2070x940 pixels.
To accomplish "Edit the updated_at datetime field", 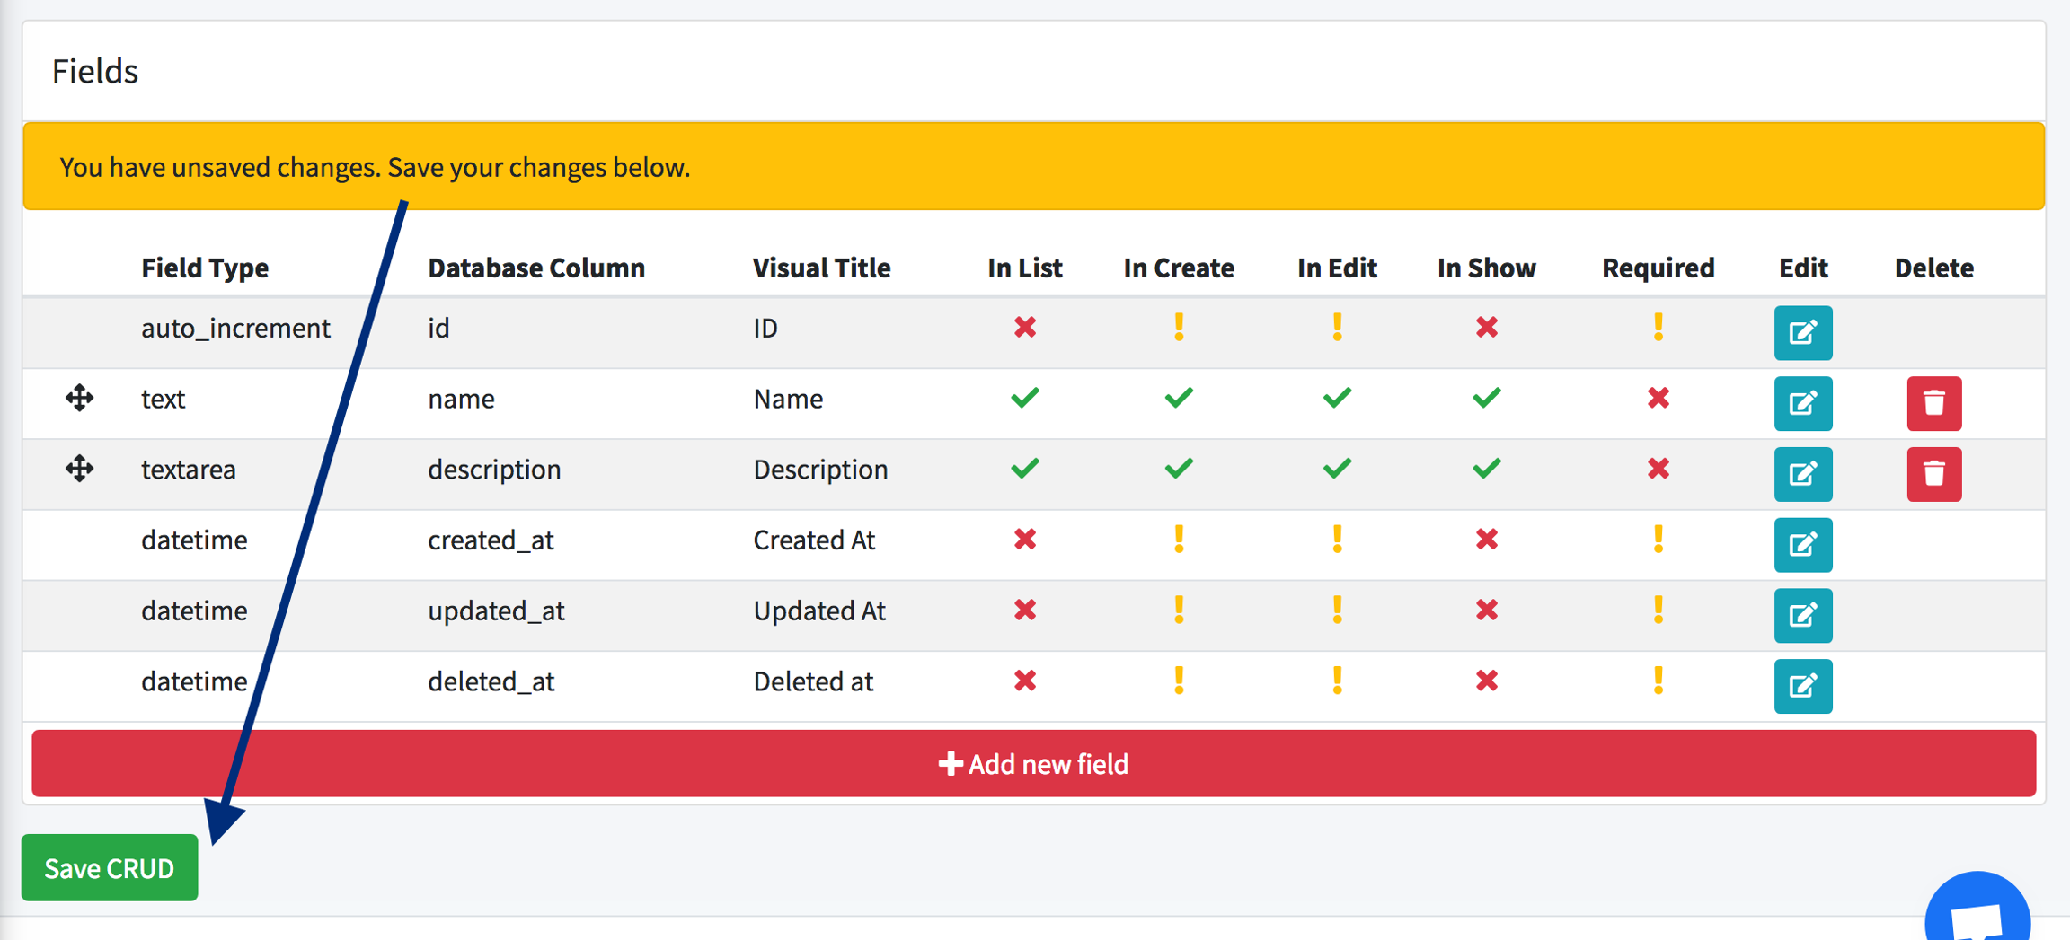I will click(x=1802, y=615).
